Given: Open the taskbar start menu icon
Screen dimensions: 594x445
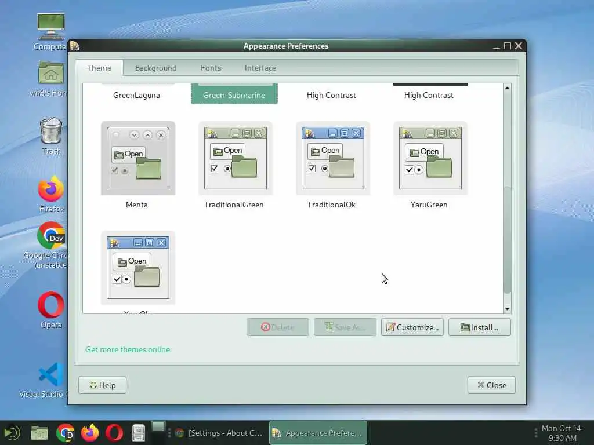Looking at the screenshot, I should 12,433.
